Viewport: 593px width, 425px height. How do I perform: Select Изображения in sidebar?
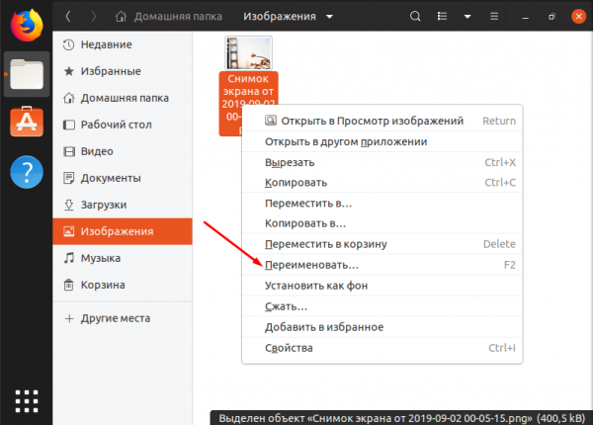[123, 231]
